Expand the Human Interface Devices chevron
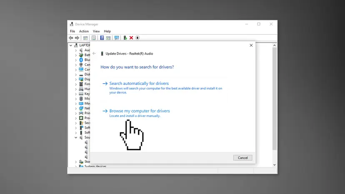Image resolution: width=345 pixels, height=194 pixels. coord(76,89)
